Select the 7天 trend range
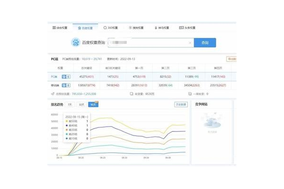284x189 pixels. [x=70, y=104]
